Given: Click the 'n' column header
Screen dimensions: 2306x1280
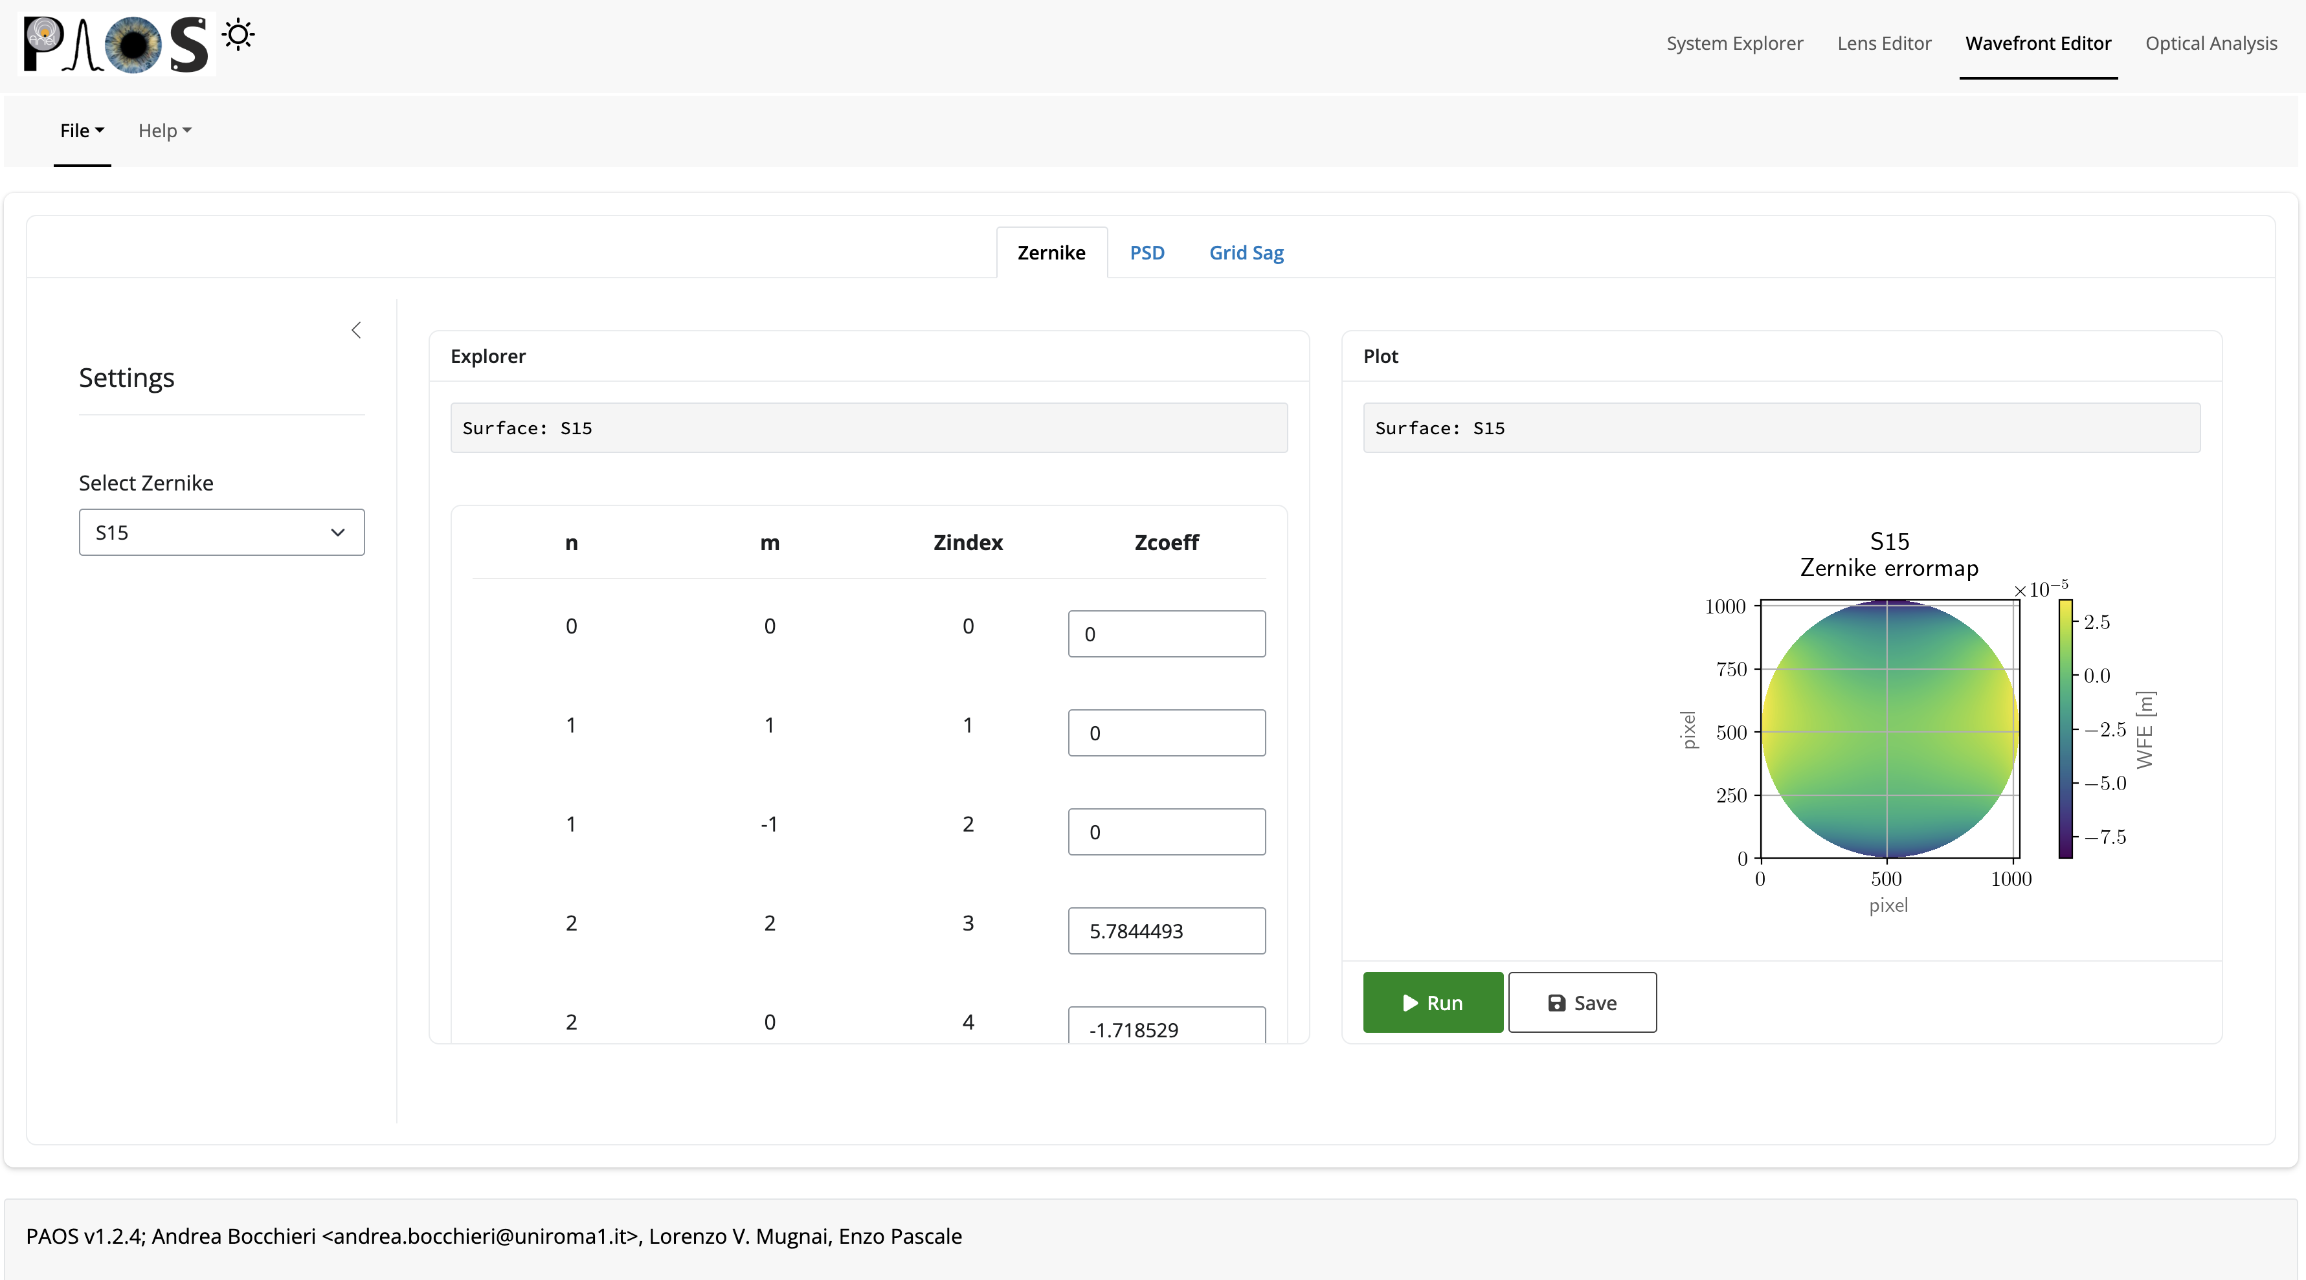Looking at the screenshot, I should [571, 542].
